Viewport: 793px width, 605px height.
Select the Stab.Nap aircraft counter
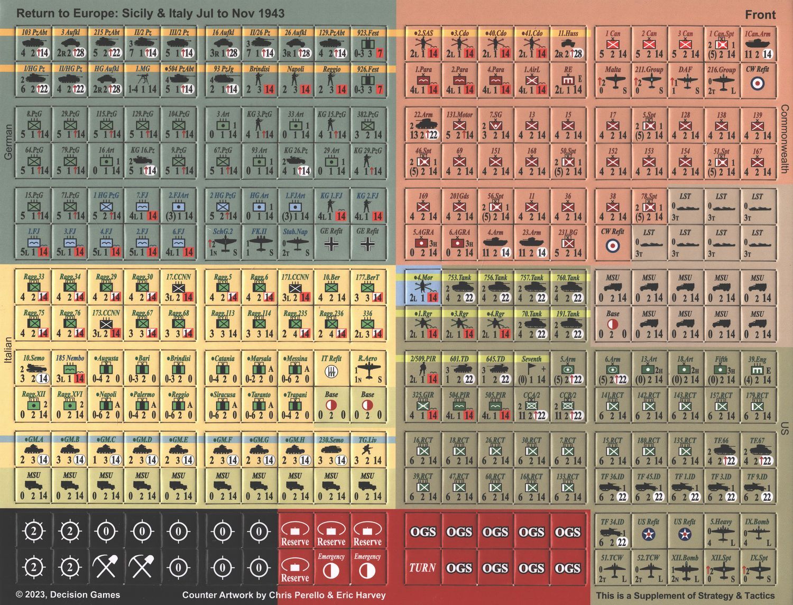click(295, 242)
